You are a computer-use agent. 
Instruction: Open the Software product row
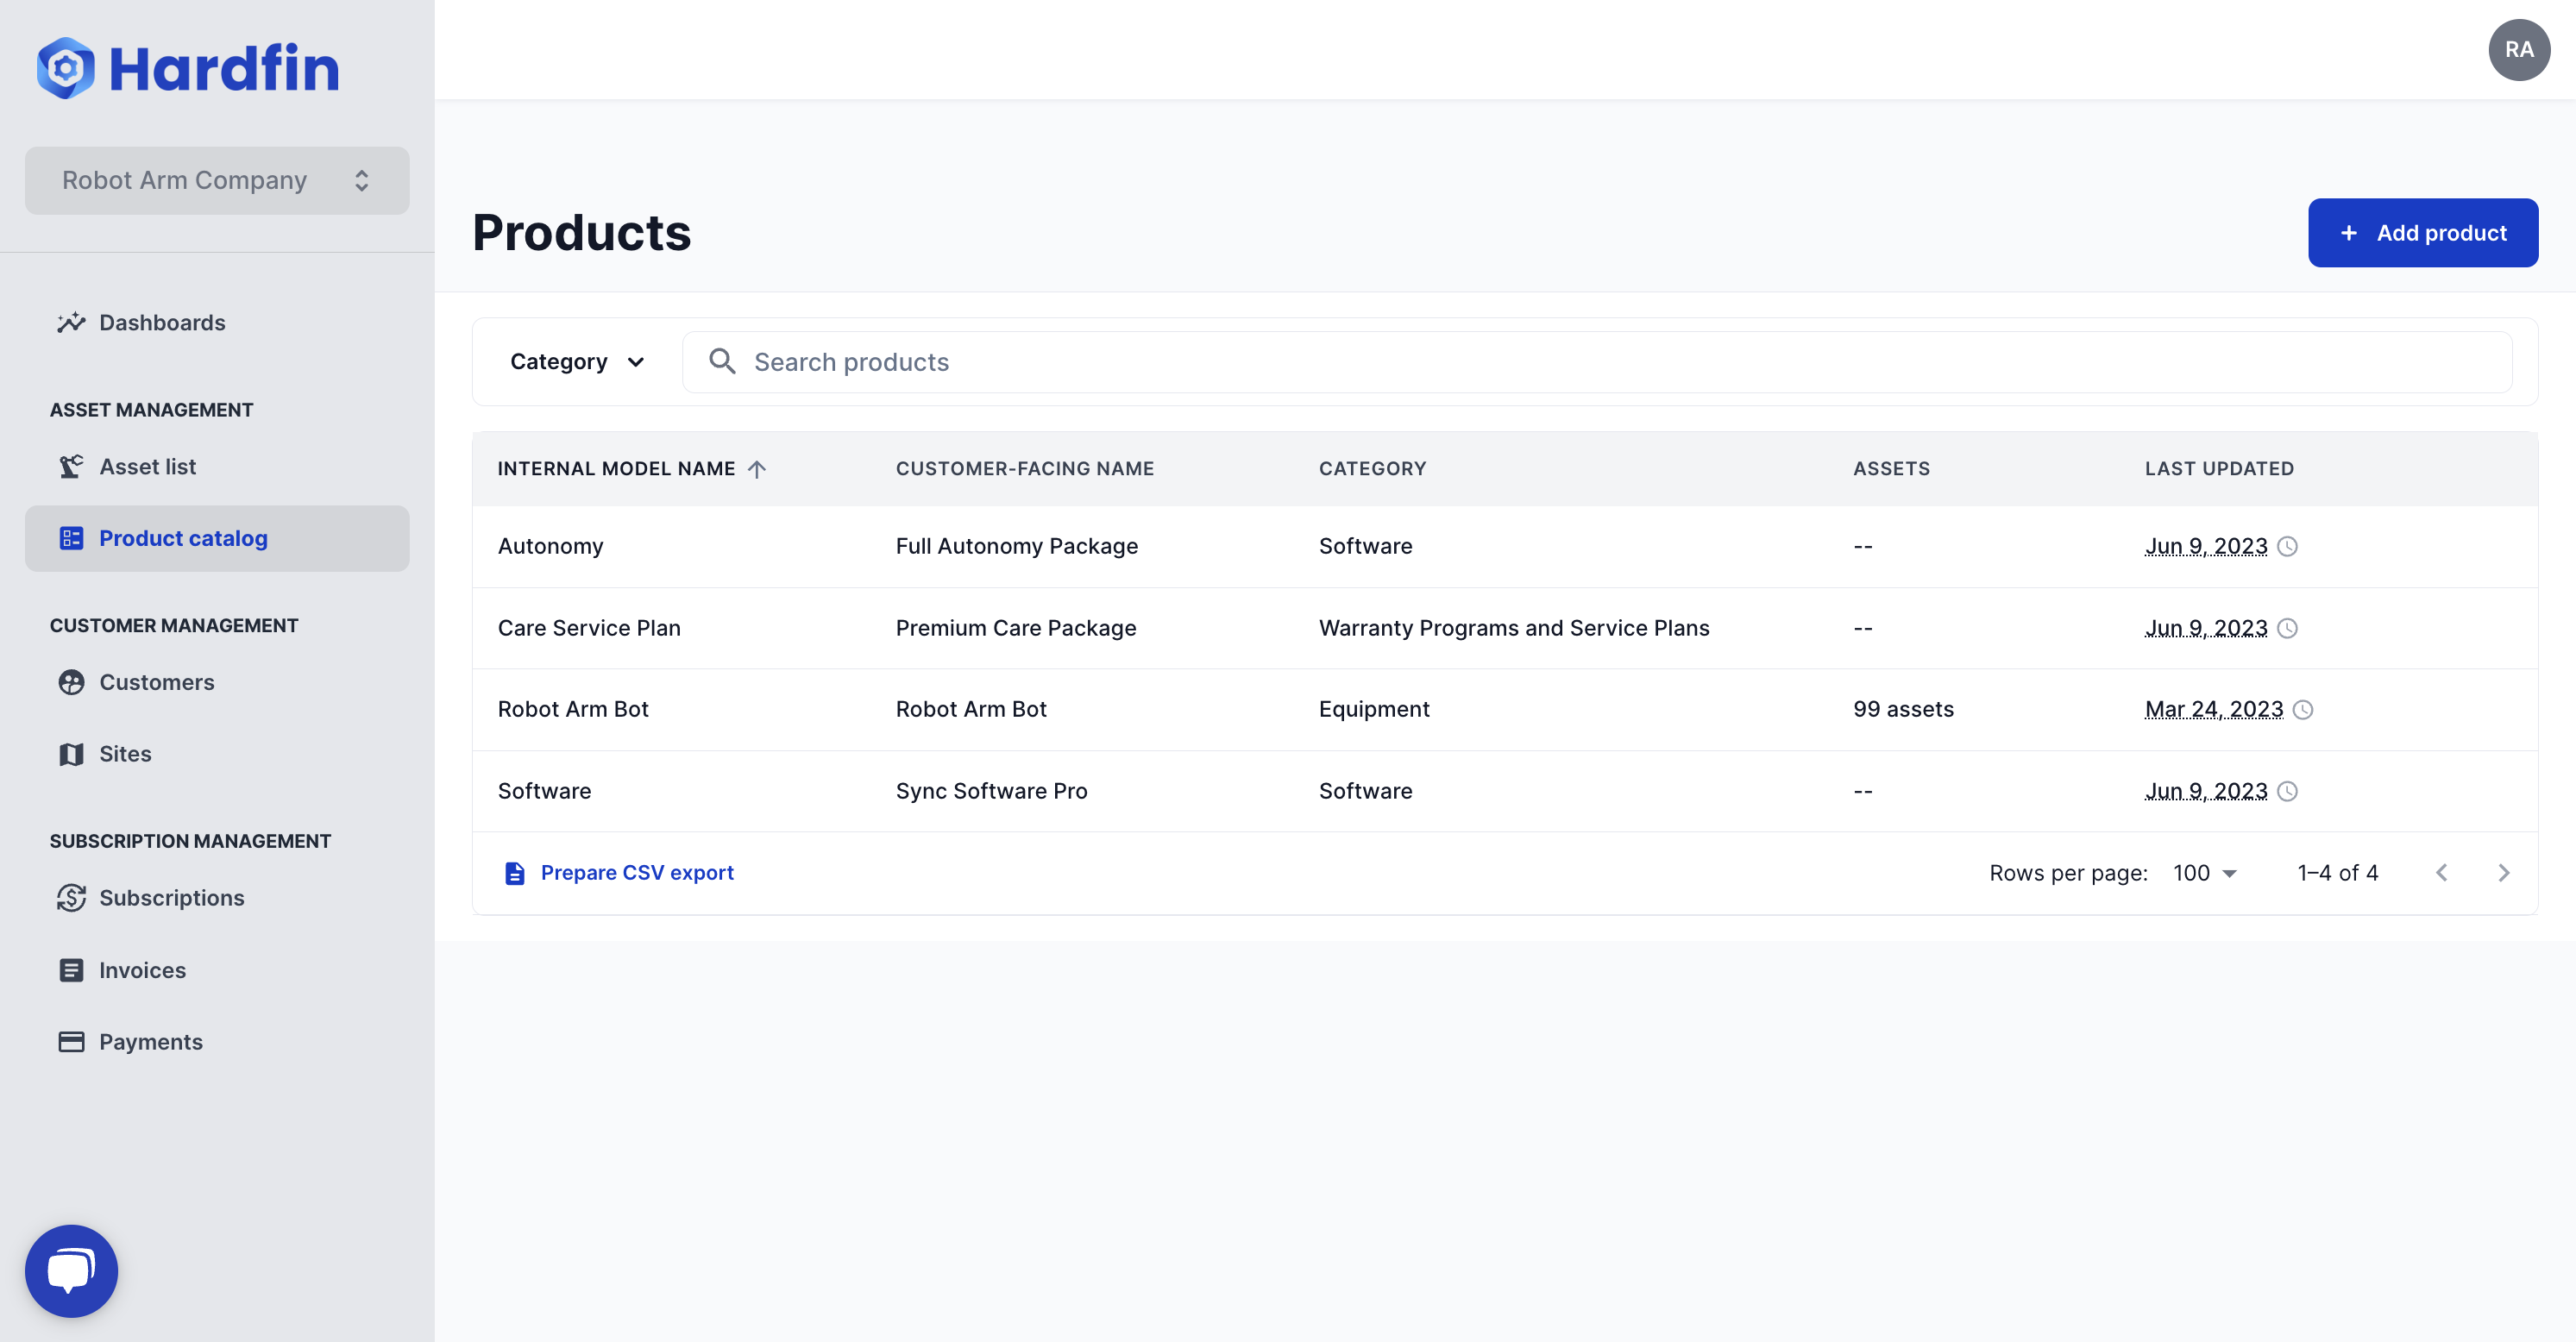click(1505, 791)
